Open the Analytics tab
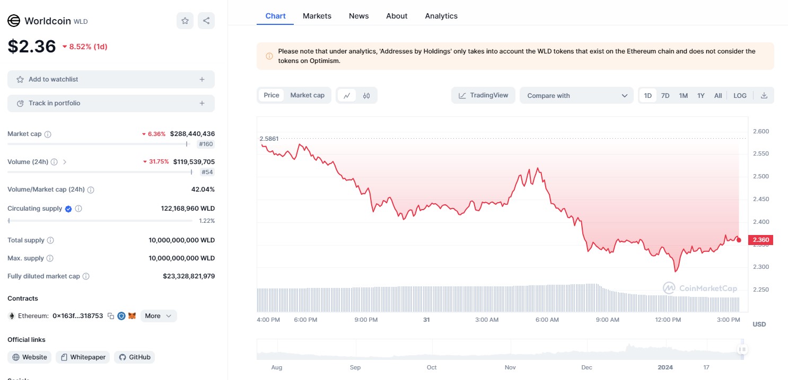 [441, 16]
